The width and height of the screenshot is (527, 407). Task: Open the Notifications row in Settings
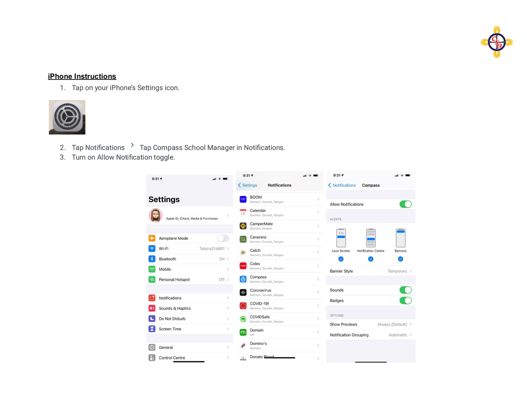(x=189, y=298)
